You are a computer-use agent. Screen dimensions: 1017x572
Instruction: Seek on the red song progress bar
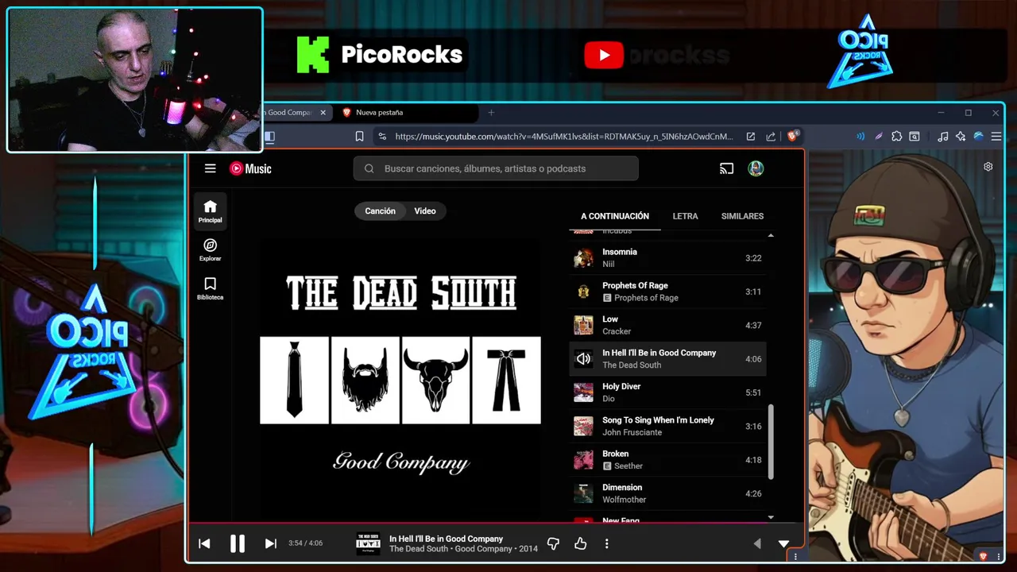[x=496, y=524]
